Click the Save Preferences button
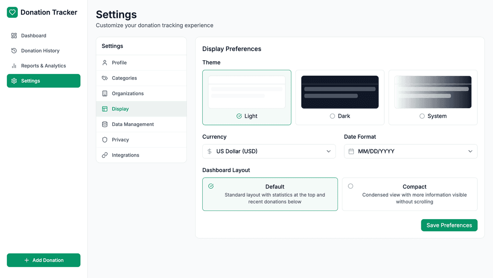 [449, 225]
